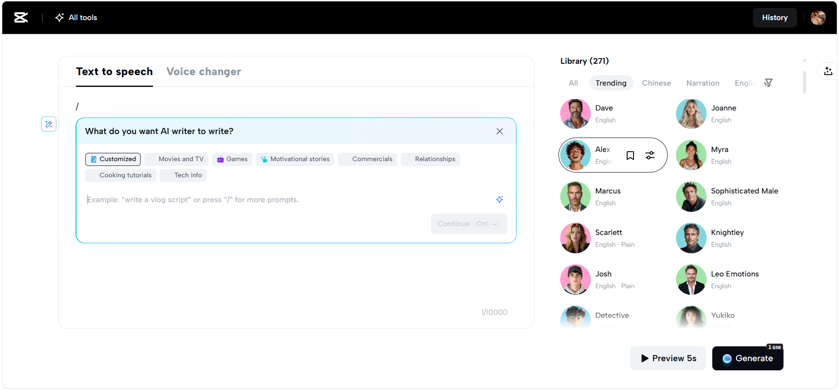Select the Games prompt category
The height and width of the screenshot is (390, 839).
click(232, 159)
